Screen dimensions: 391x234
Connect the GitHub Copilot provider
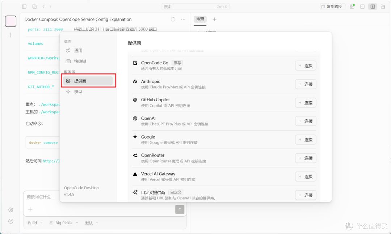pos(306,103)
